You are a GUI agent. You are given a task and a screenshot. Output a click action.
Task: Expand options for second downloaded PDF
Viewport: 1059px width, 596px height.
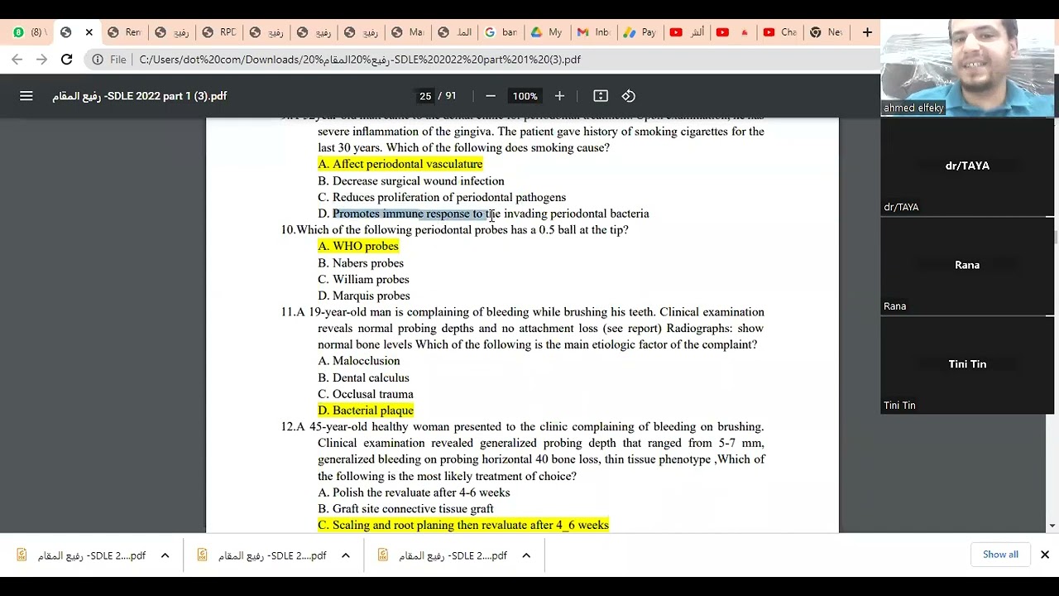pyautogui.click(x=346, y=555)
